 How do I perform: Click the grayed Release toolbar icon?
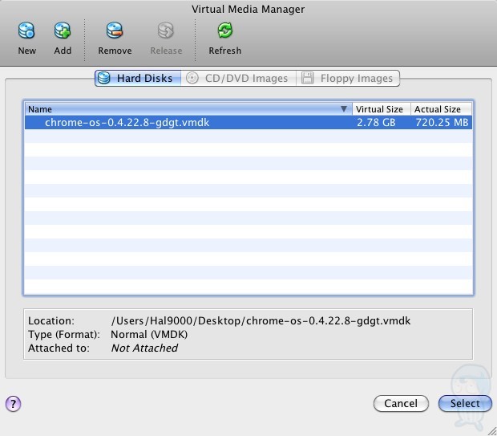tap(166, 31)
